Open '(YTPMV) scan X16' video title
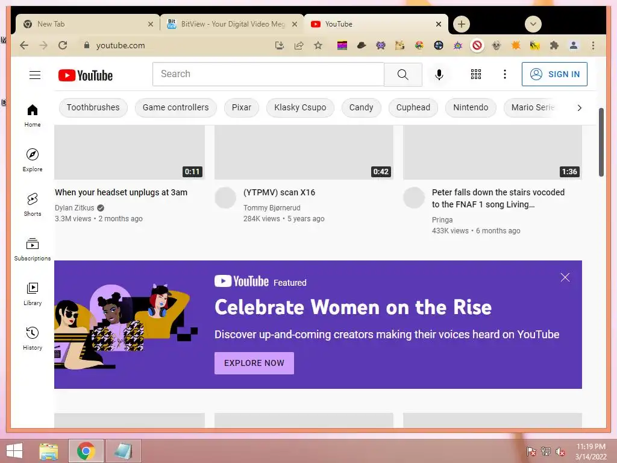The height and width of the screenshot is (463, 617). coord(279,192)
